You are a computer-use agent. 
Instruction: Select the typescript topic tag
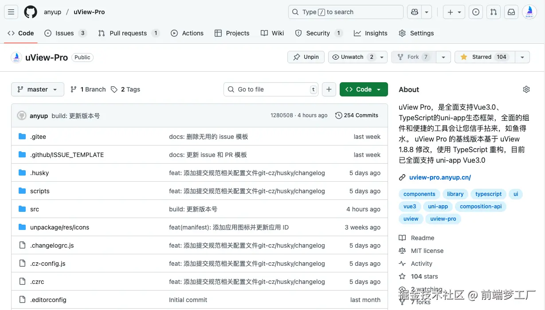[x=488, y=194]
